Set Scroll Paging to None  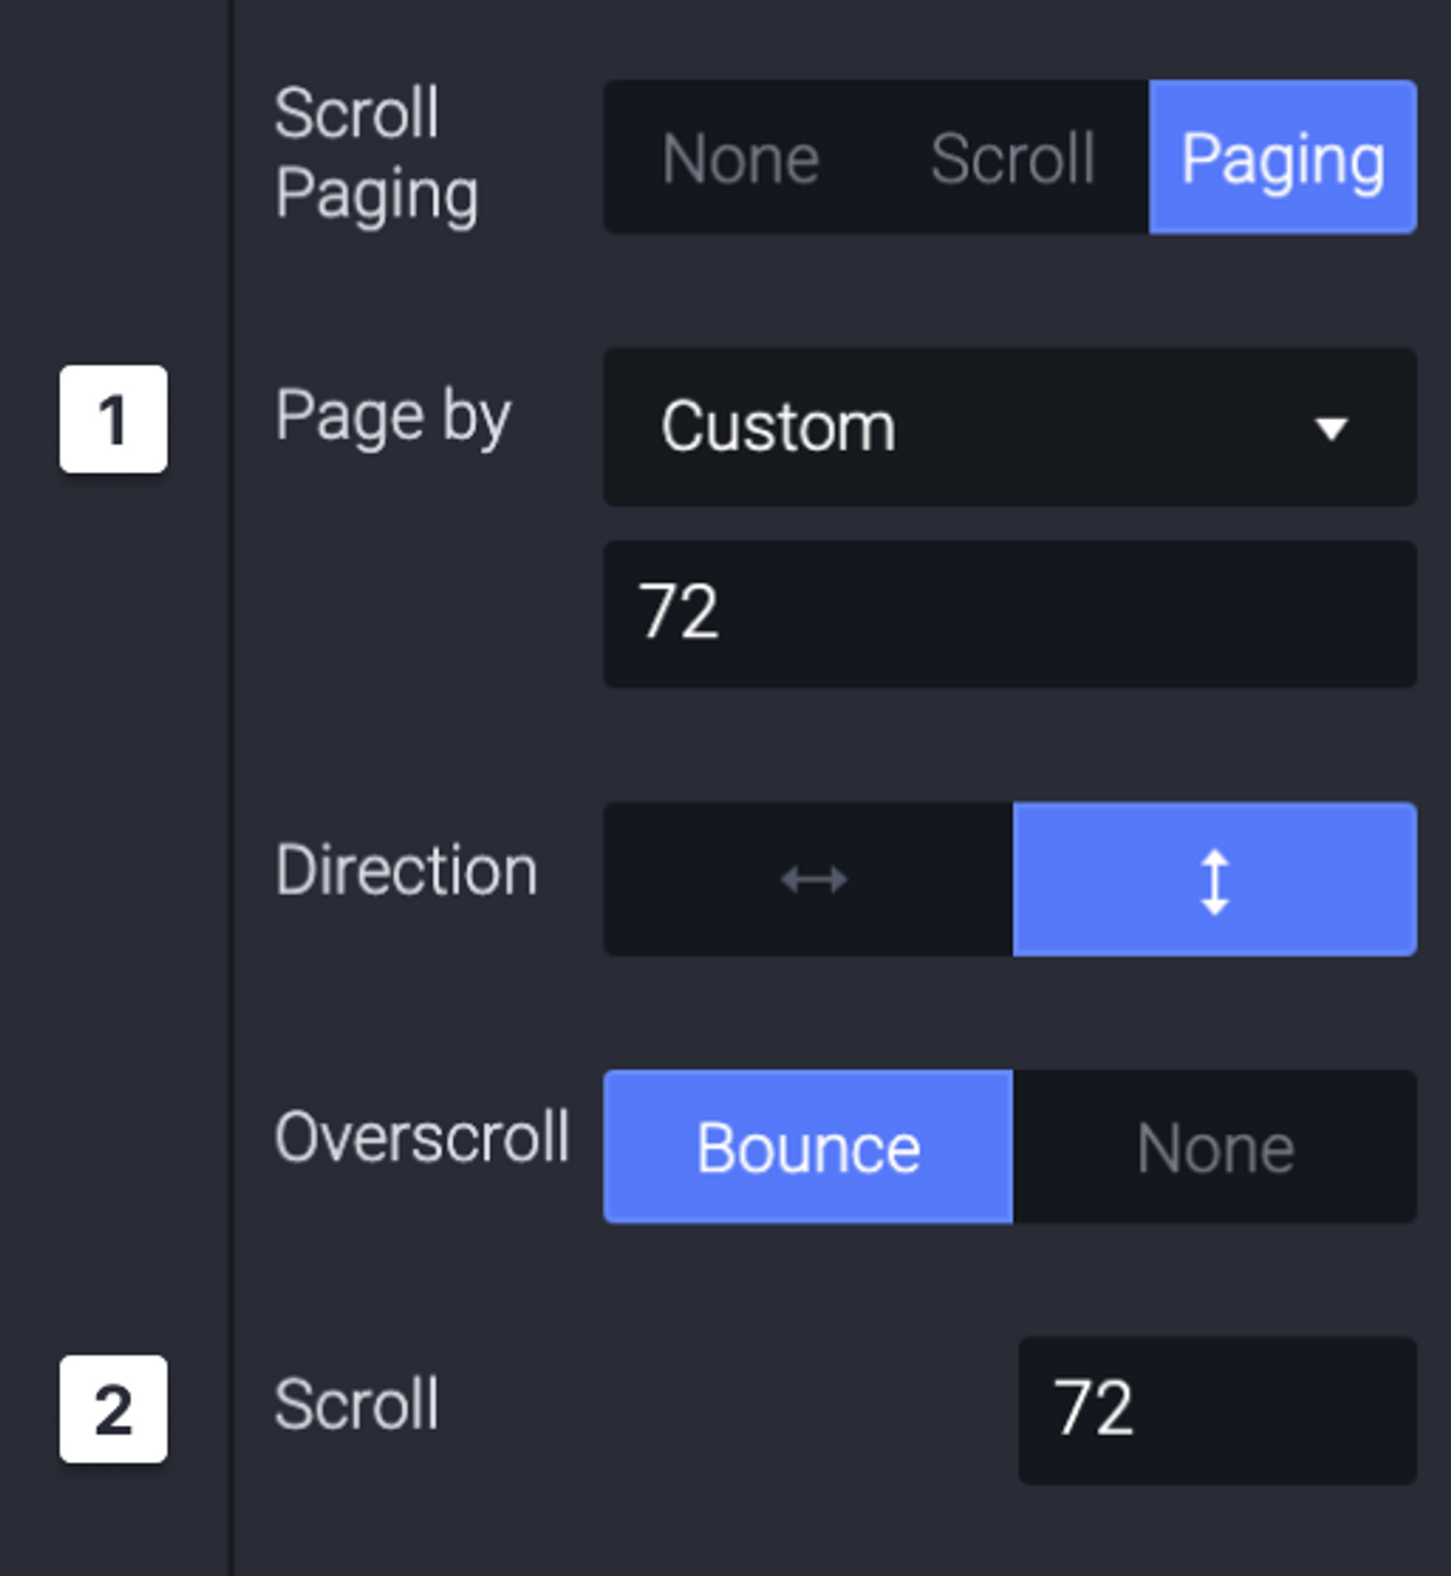point(740,158)
